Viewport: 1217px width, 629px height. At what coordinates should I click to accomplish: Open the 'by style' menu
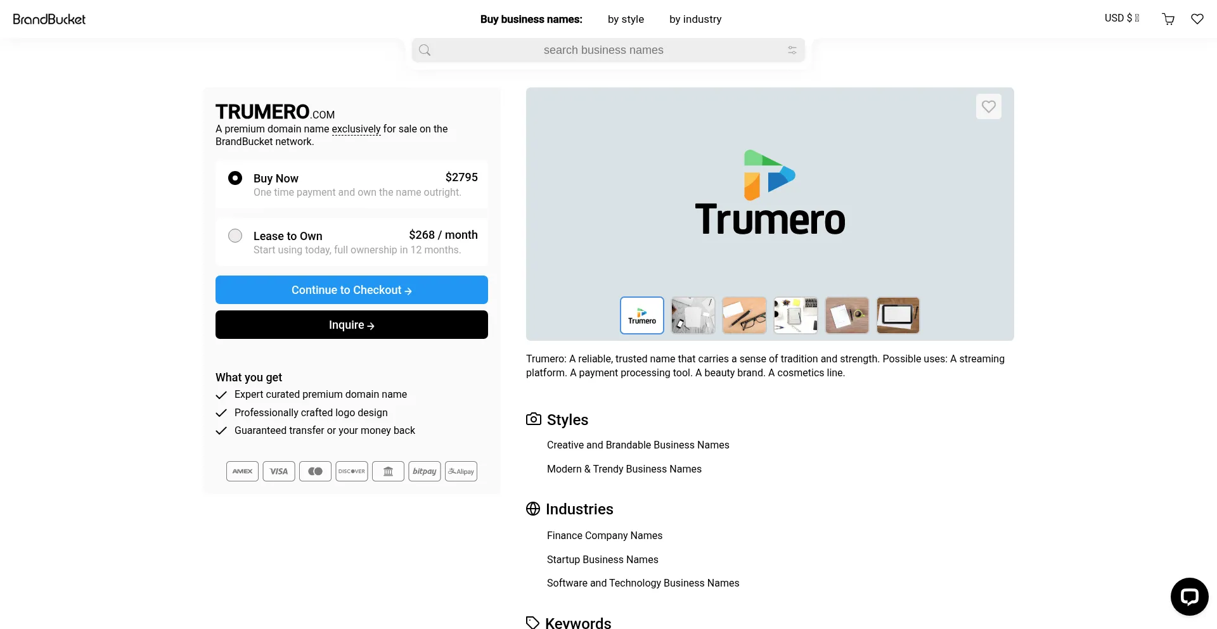pos(625,19)
